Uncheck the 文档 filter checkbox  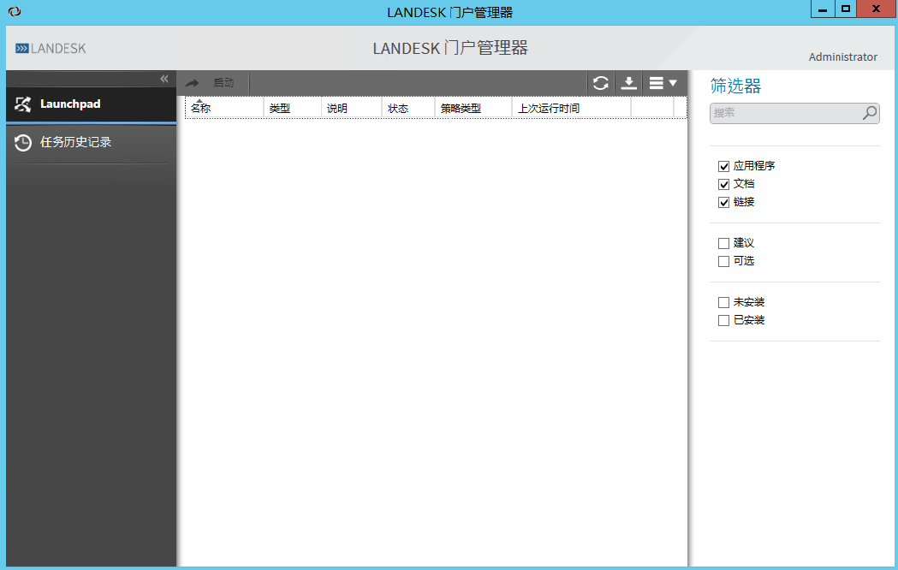(x=724, y=184)
